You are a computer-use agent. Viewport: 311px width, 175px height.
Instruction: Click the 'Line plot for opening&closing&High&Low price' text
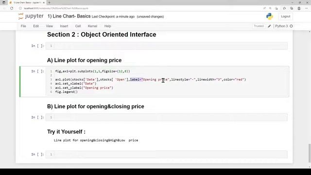coord(96,140)
